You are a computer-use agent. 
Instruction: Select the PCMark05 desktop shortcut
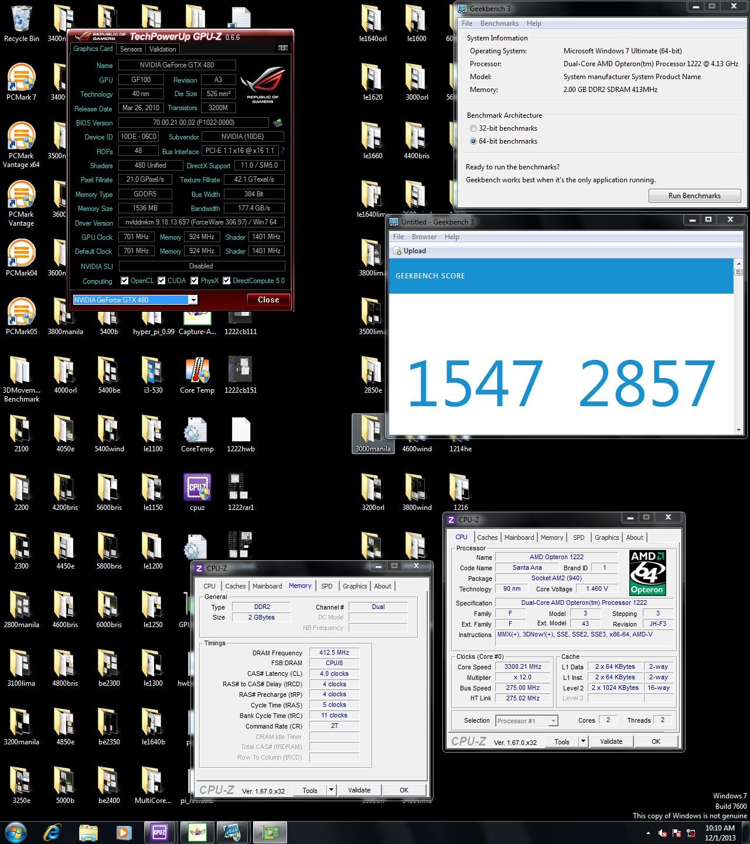pyautogui.click(x=21, y=316)
